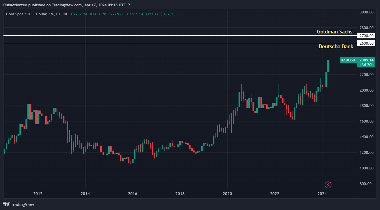Click the 2000.00 price axis label
Screen dimensions: 380x210
367,90
